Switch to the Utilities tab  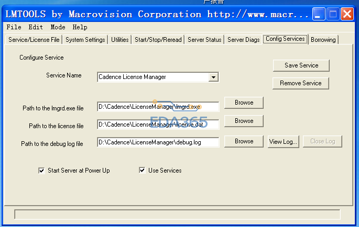click(x=119, y=40)
